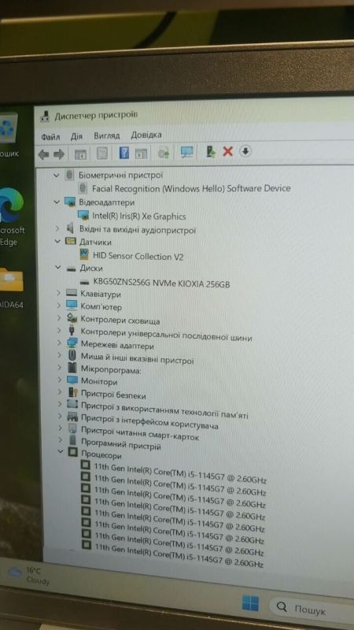The image size is (354, 630).
Task: Collapse the Диски node
Action: point(57,267)
